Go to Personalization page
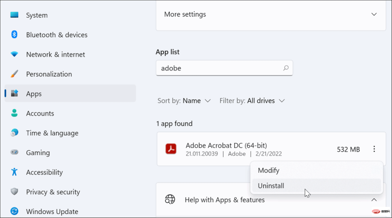The image size is (392, 218). 49,74
